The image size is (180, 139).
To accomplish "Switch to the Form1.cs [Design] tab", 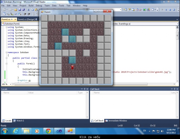I will click(27, 19).
